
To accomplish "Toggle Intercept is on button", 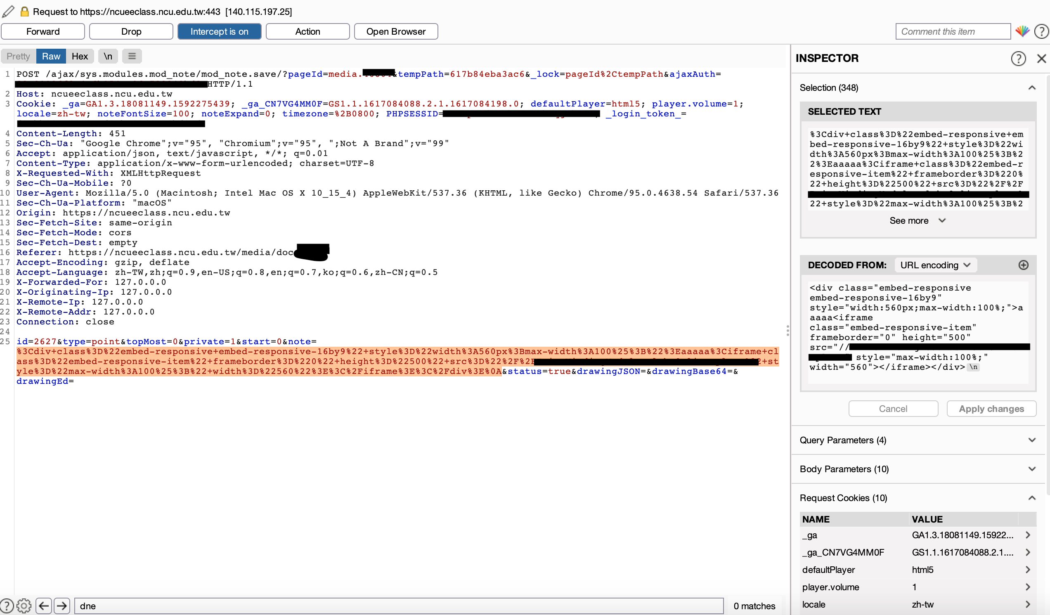I will [x=219, y=31].
